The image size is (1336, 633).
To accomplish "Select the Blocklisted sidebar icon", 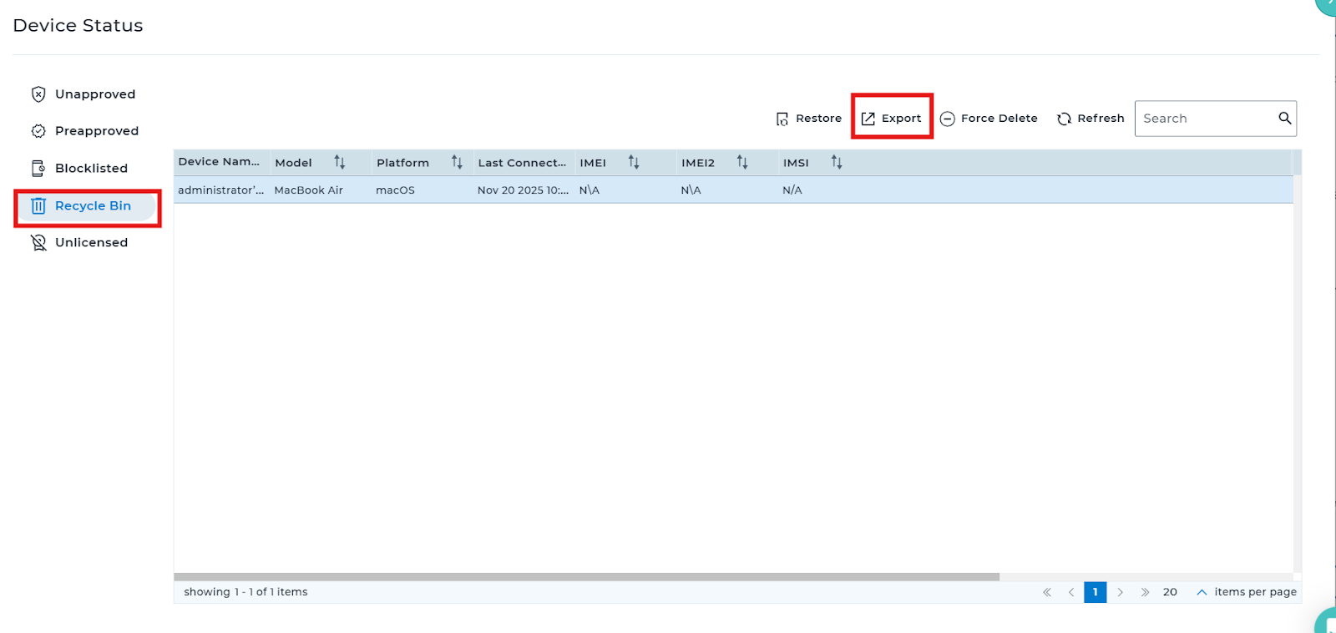I will (38, 169).
